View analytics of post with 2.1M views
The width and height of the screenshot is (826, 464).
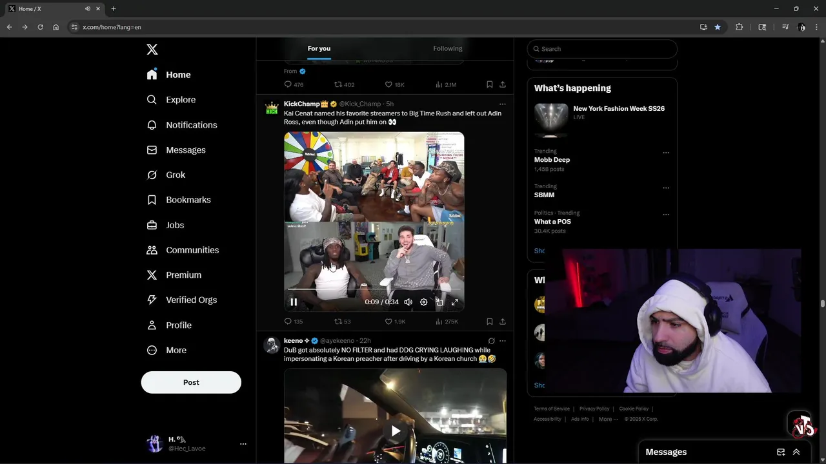[446, 84]
